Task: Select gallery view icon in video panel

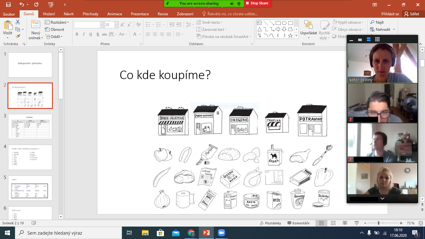Action: [377, 40]
